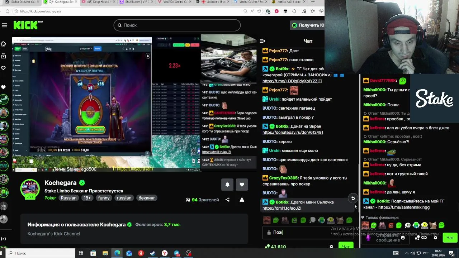Click the heart Following icon in sidebar
The width and height of the screenshot is (459, 258).
3,68
